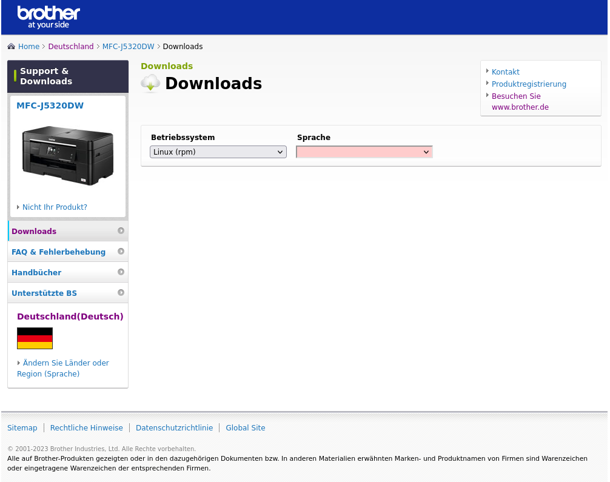
Task: Click the arrow icon beside Unterstützte BS
Action: tap(121, 293)
